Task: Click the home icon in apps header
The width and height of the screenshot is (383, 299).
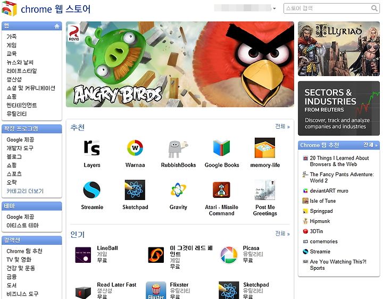Action: 57,26
